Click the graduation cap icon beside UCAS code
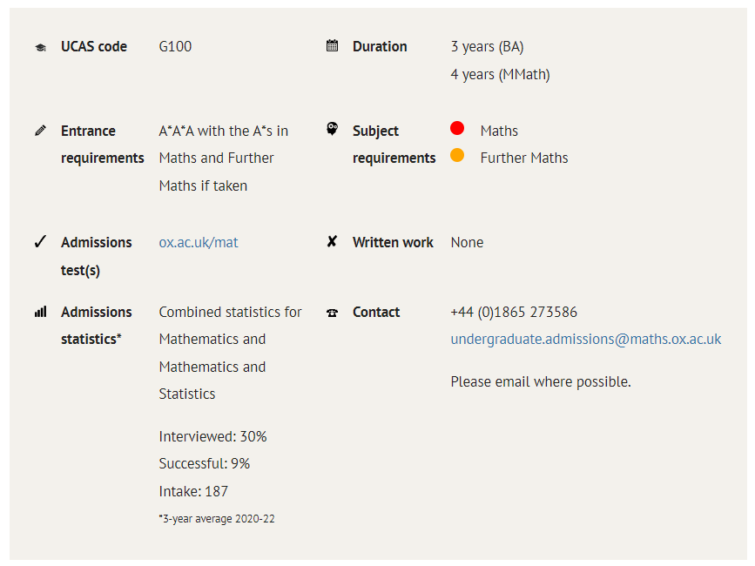Screen dimensions: 755x566 [x=40, y=47]
